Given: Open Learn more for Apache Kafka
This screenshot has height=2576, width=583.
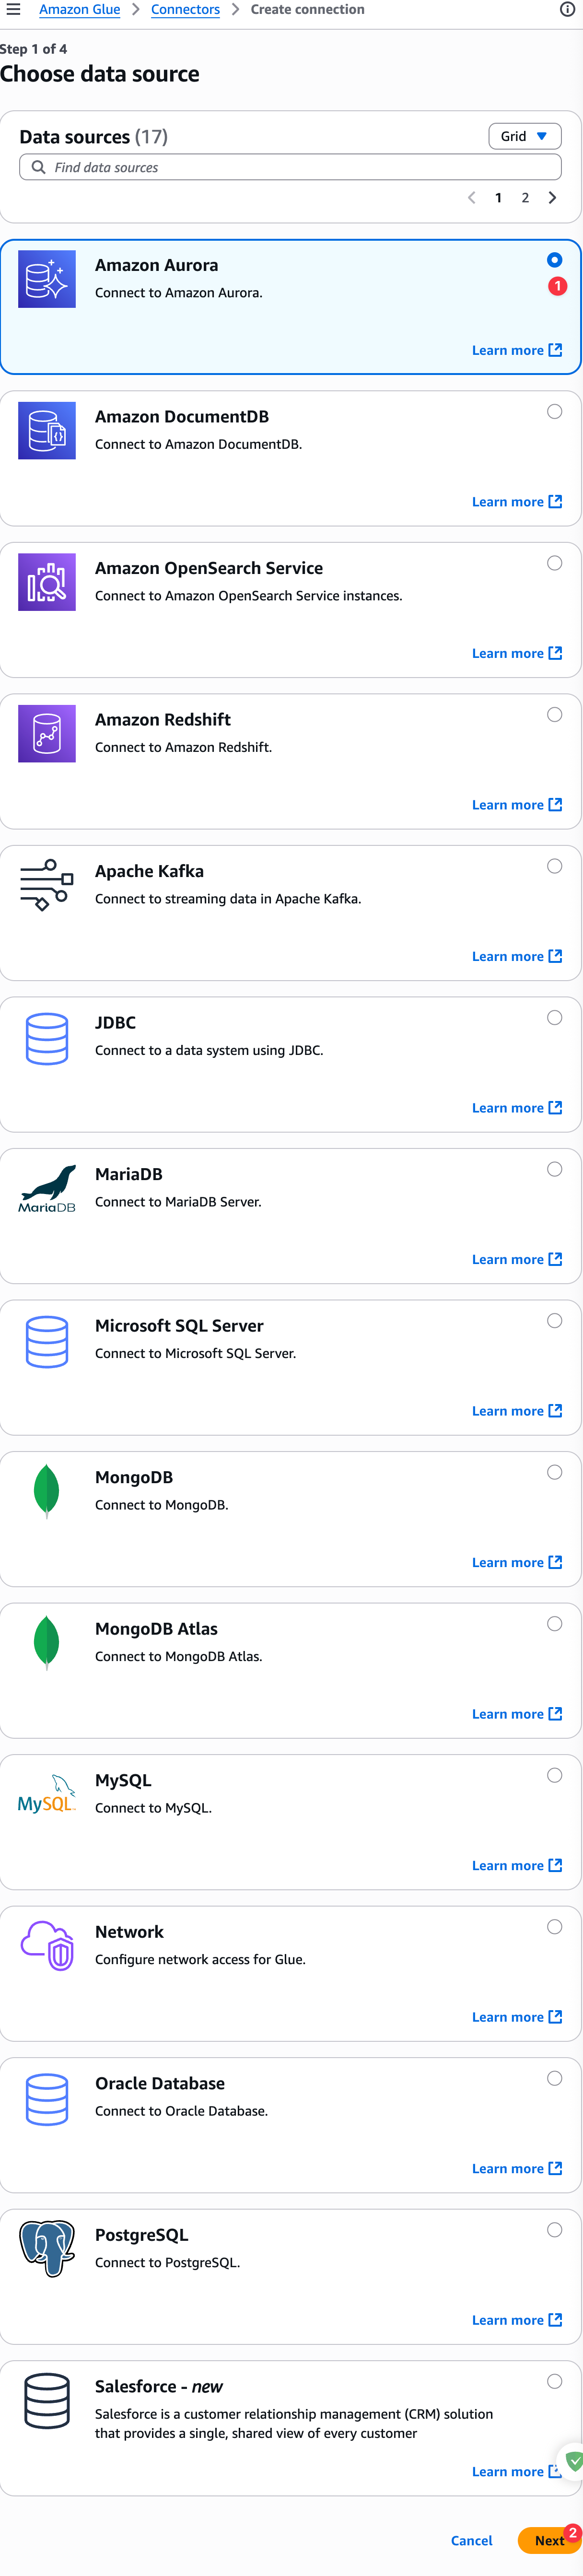Looking at the screenshot, I should click(517, 956).
